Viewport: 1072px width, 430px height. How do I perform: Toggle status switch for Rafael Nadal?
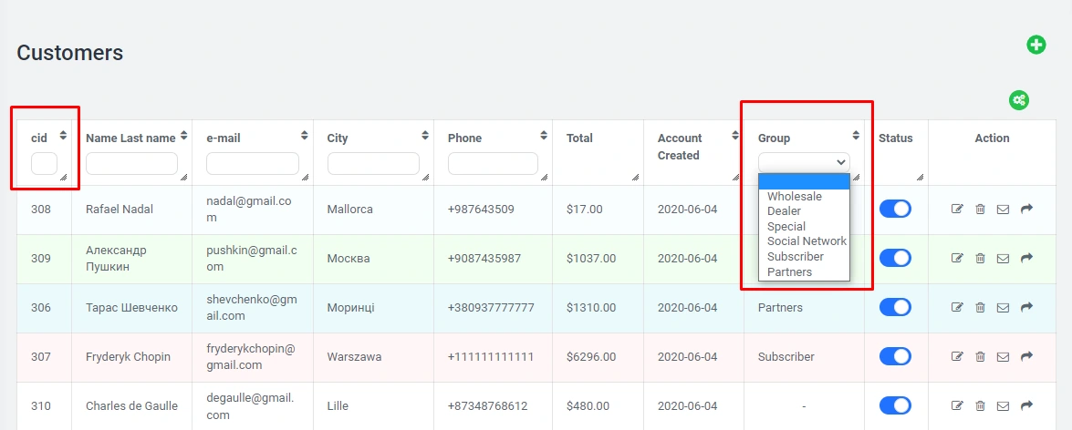coord(895,210)
